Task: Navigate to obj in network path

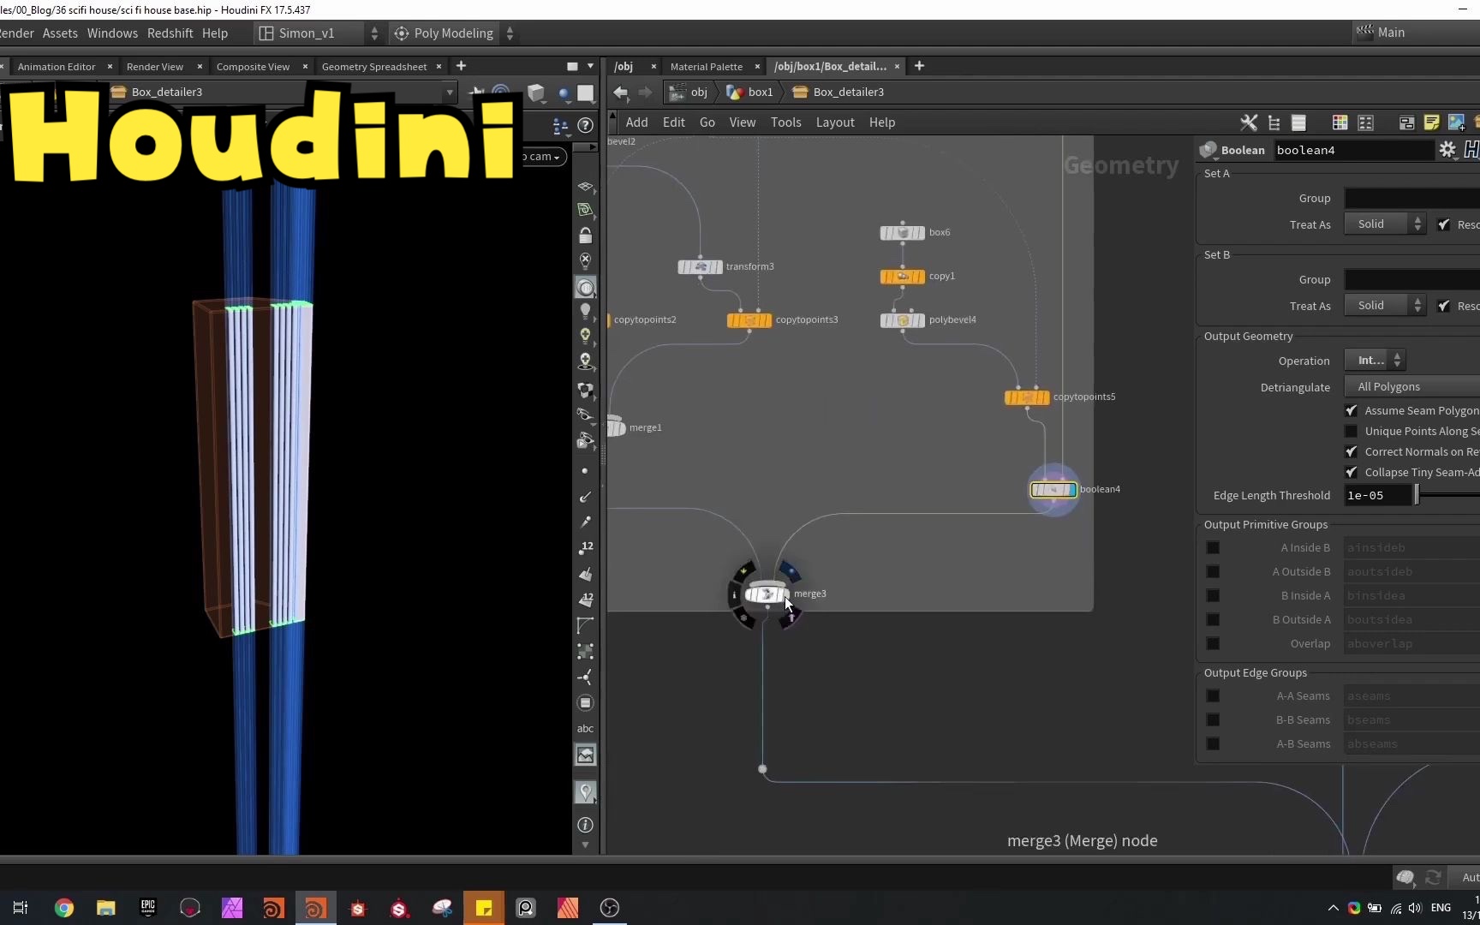Action: (x=689, y=92)
